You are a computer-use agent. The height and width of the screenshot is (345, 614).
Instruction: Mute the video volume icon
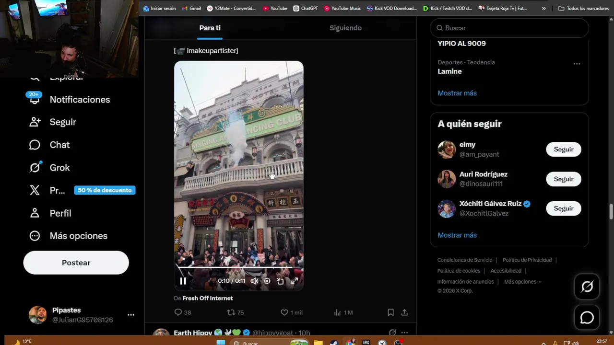pos(254,281)
